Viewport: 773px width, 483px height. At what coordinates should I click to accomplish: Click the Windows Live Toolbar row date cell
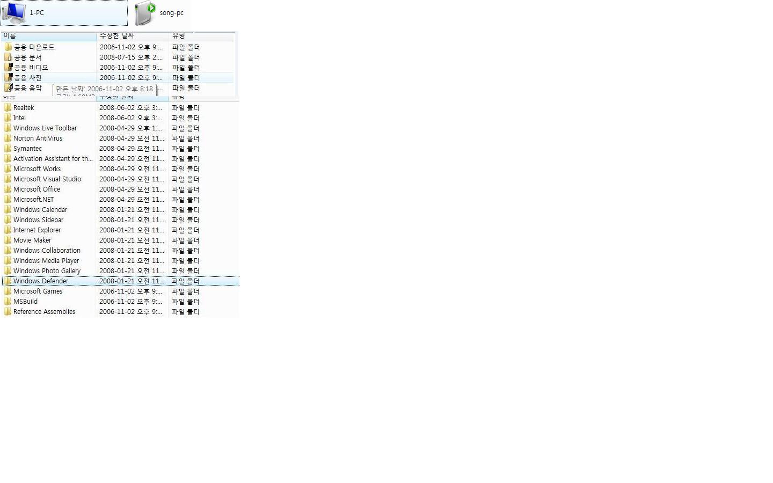(130, 128)
